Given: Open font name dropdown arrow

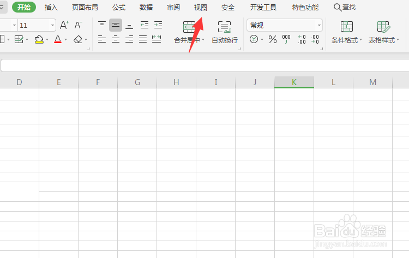Looking at the screenshot, I should [x=14, y=25].
